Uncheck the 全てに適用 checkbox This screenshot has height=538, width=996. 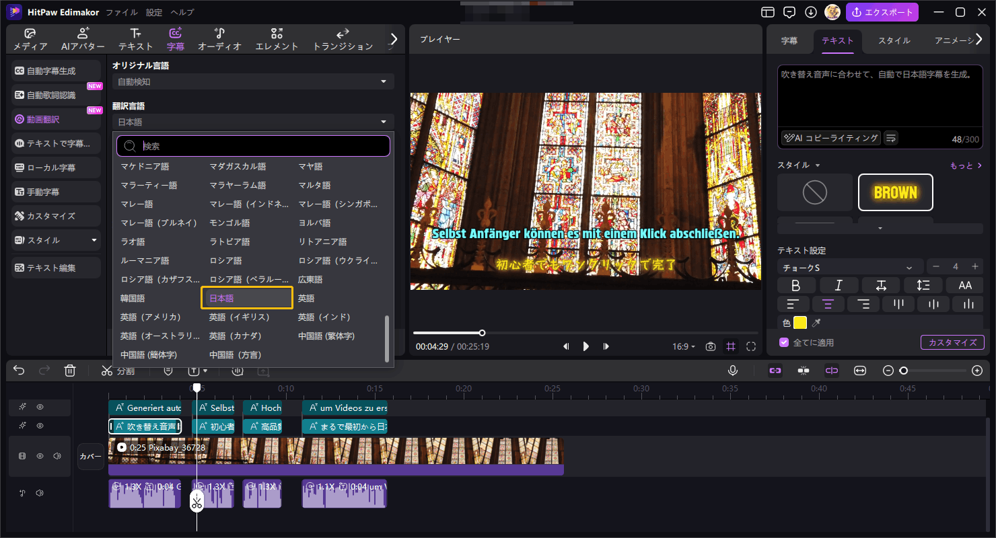tap(784, 342)
